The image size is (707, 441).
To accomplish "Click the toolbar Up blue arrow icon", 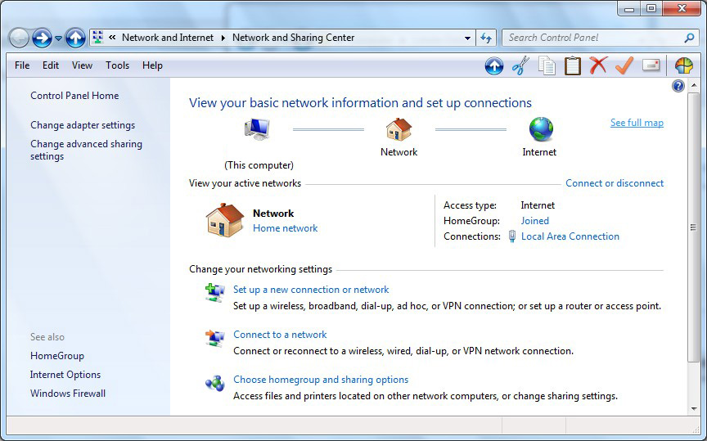I will [x=494, y=65].
